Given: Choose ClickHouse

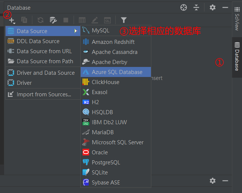Looking at the screenshot, I should tap(116, 82).
